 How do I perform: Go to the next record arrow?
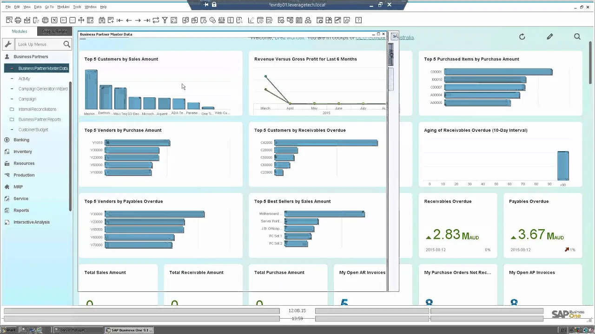(x=138, y=20)
